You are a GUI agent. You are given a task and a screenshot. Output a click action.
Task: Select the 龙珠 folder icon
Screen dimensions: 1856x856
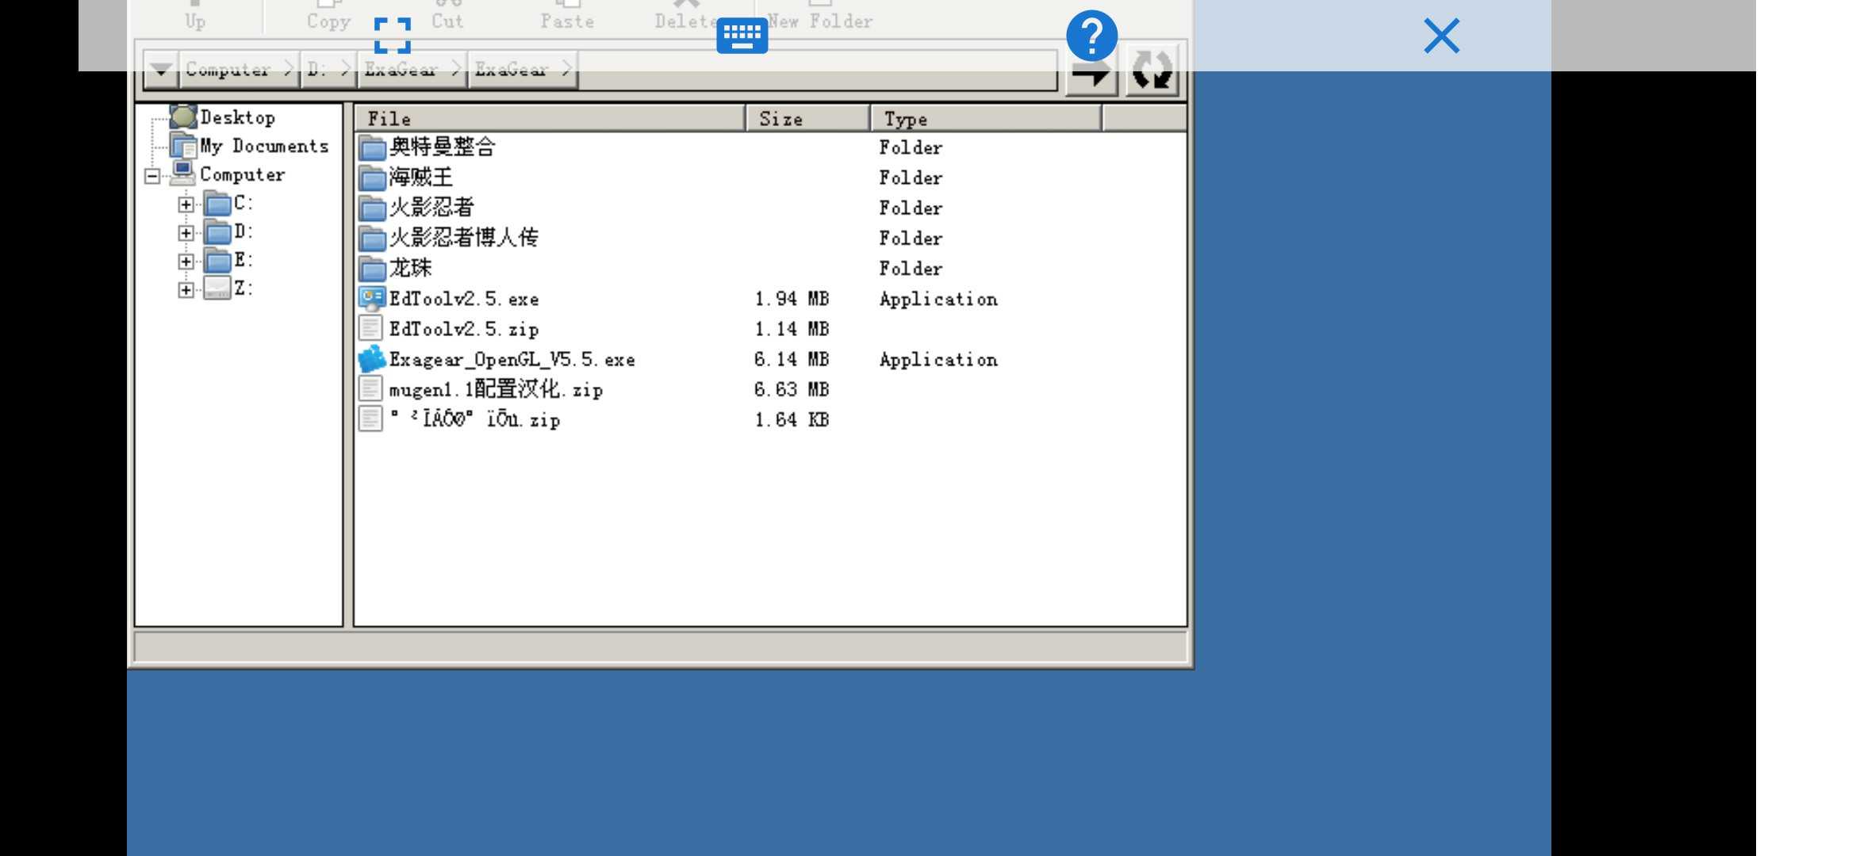pos(372,268)
